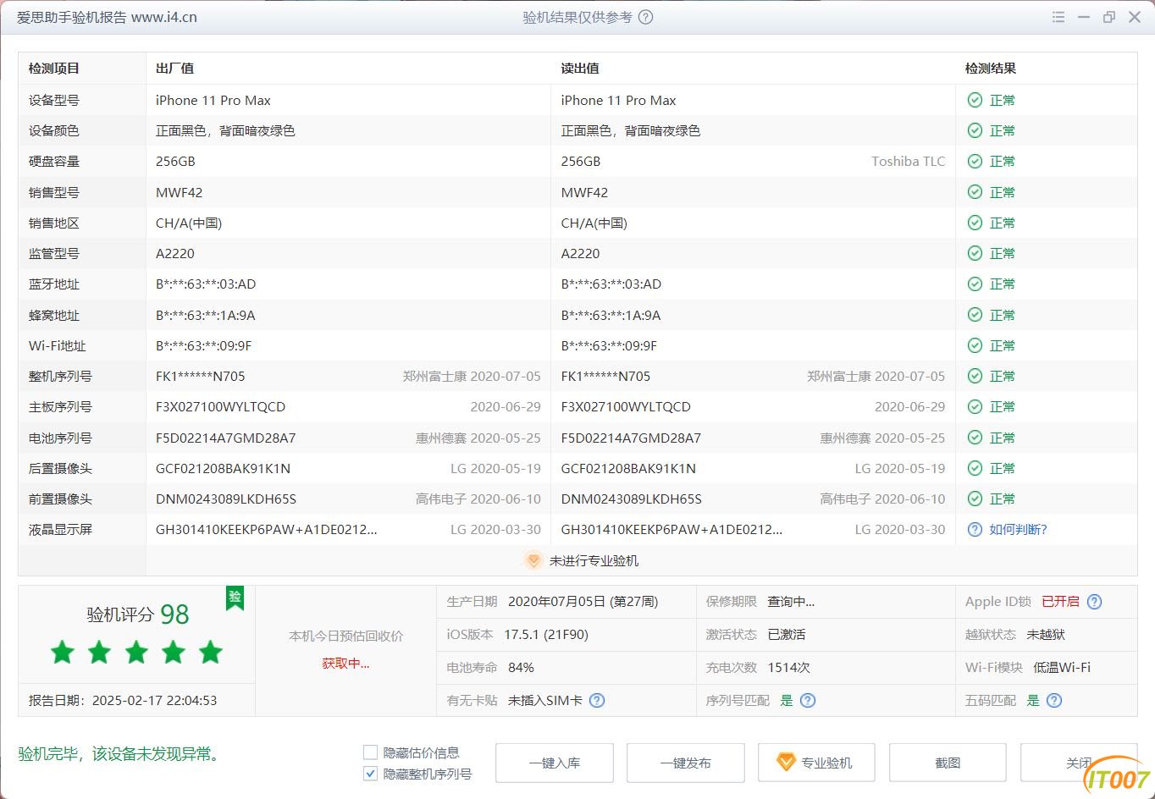Screen dimensions: 1155x799
Task: Click 正常 check icon in 主板序列号 row
Action: [x=975, y=406]
